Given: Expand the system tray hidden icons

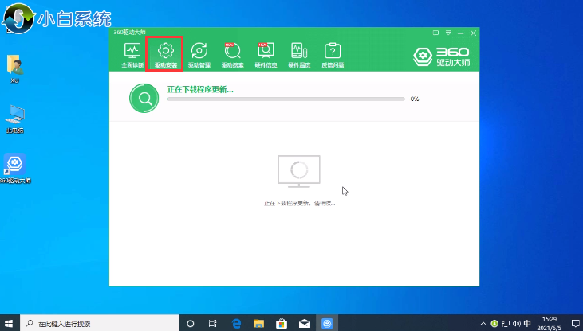Looking at the screenshot, I should point(483,324).
